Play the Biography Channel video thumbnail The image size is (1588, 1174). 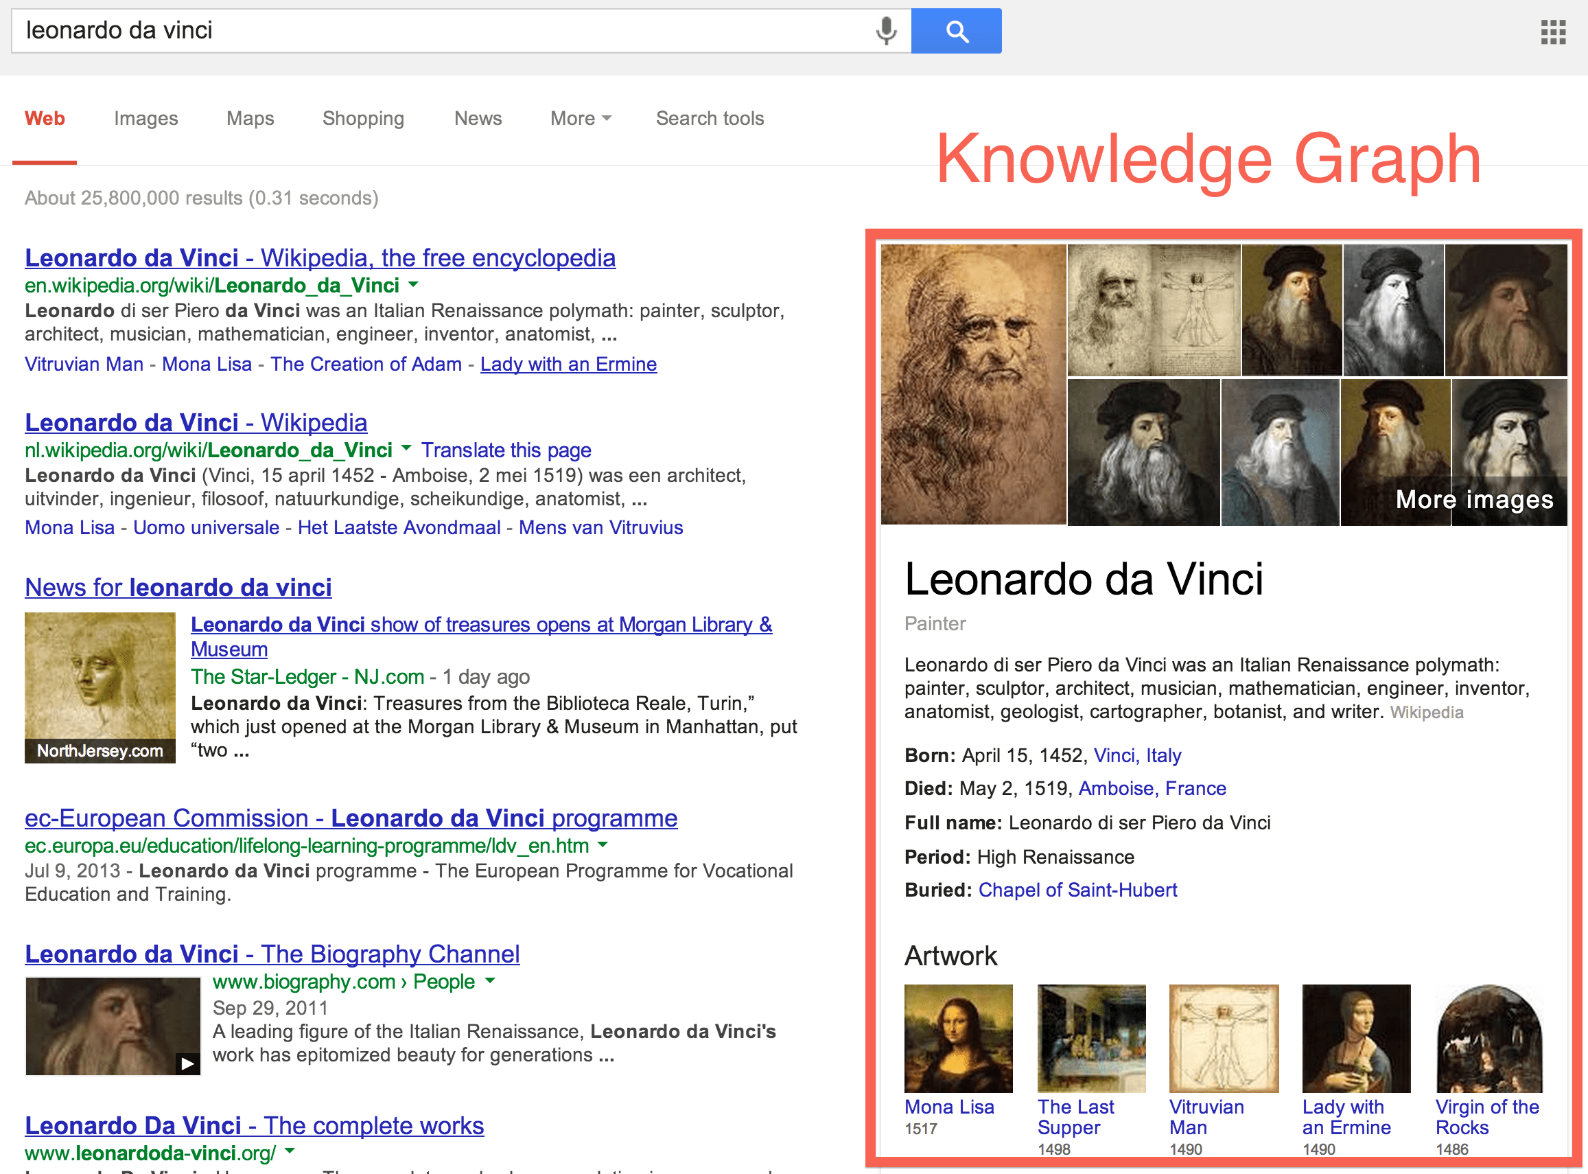pyautogui.click(x=187, y=1063)
